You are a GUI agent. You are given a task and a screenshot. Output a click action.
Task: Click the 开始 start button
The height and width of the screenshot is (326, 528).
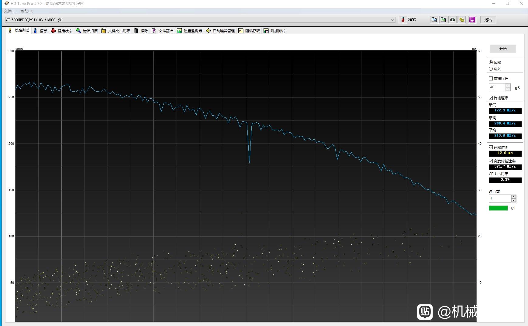(503, 49)
